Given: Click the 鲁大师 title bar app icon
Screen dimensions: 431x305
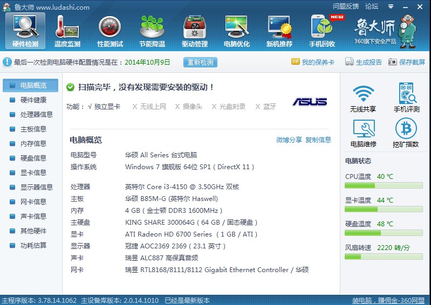Looking at the screenshot, I should click(6, 6).
